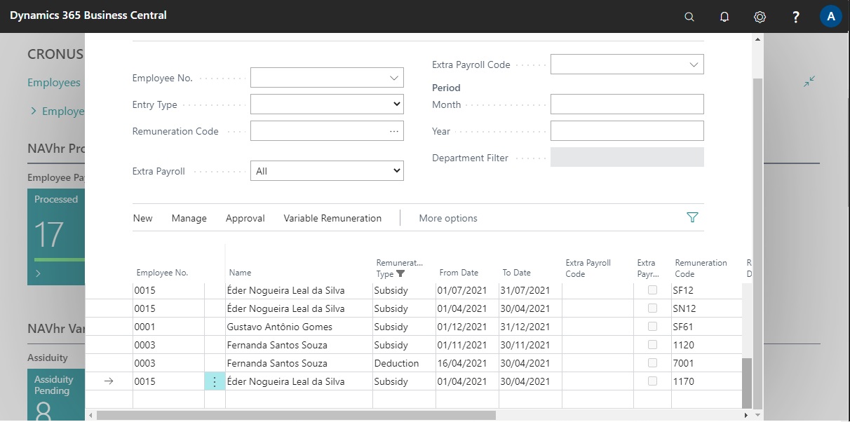
Task: Open the notifications bell
Action: pyautogui.click(x=724, y=17)
